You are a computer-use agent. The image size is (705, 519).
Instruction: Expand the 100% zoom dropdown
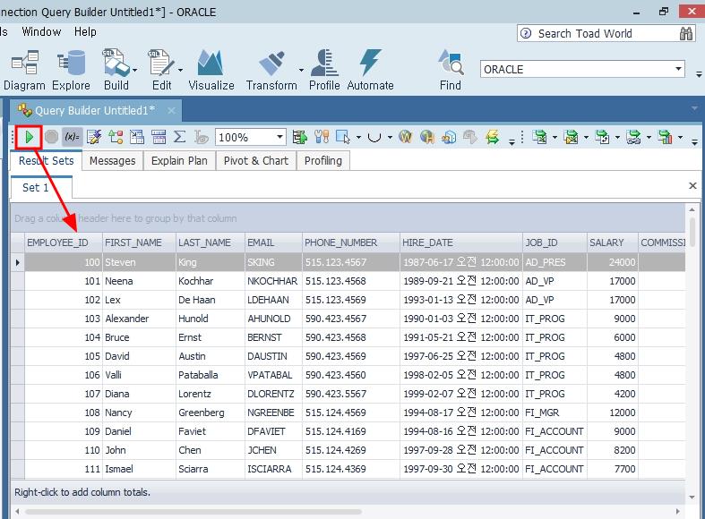tap(279, 138)
